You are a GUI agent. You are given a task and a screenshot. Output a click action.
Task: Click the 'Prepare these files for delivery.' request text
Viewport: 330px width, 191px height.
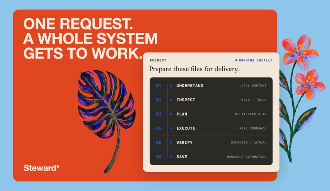click(194, 69)
